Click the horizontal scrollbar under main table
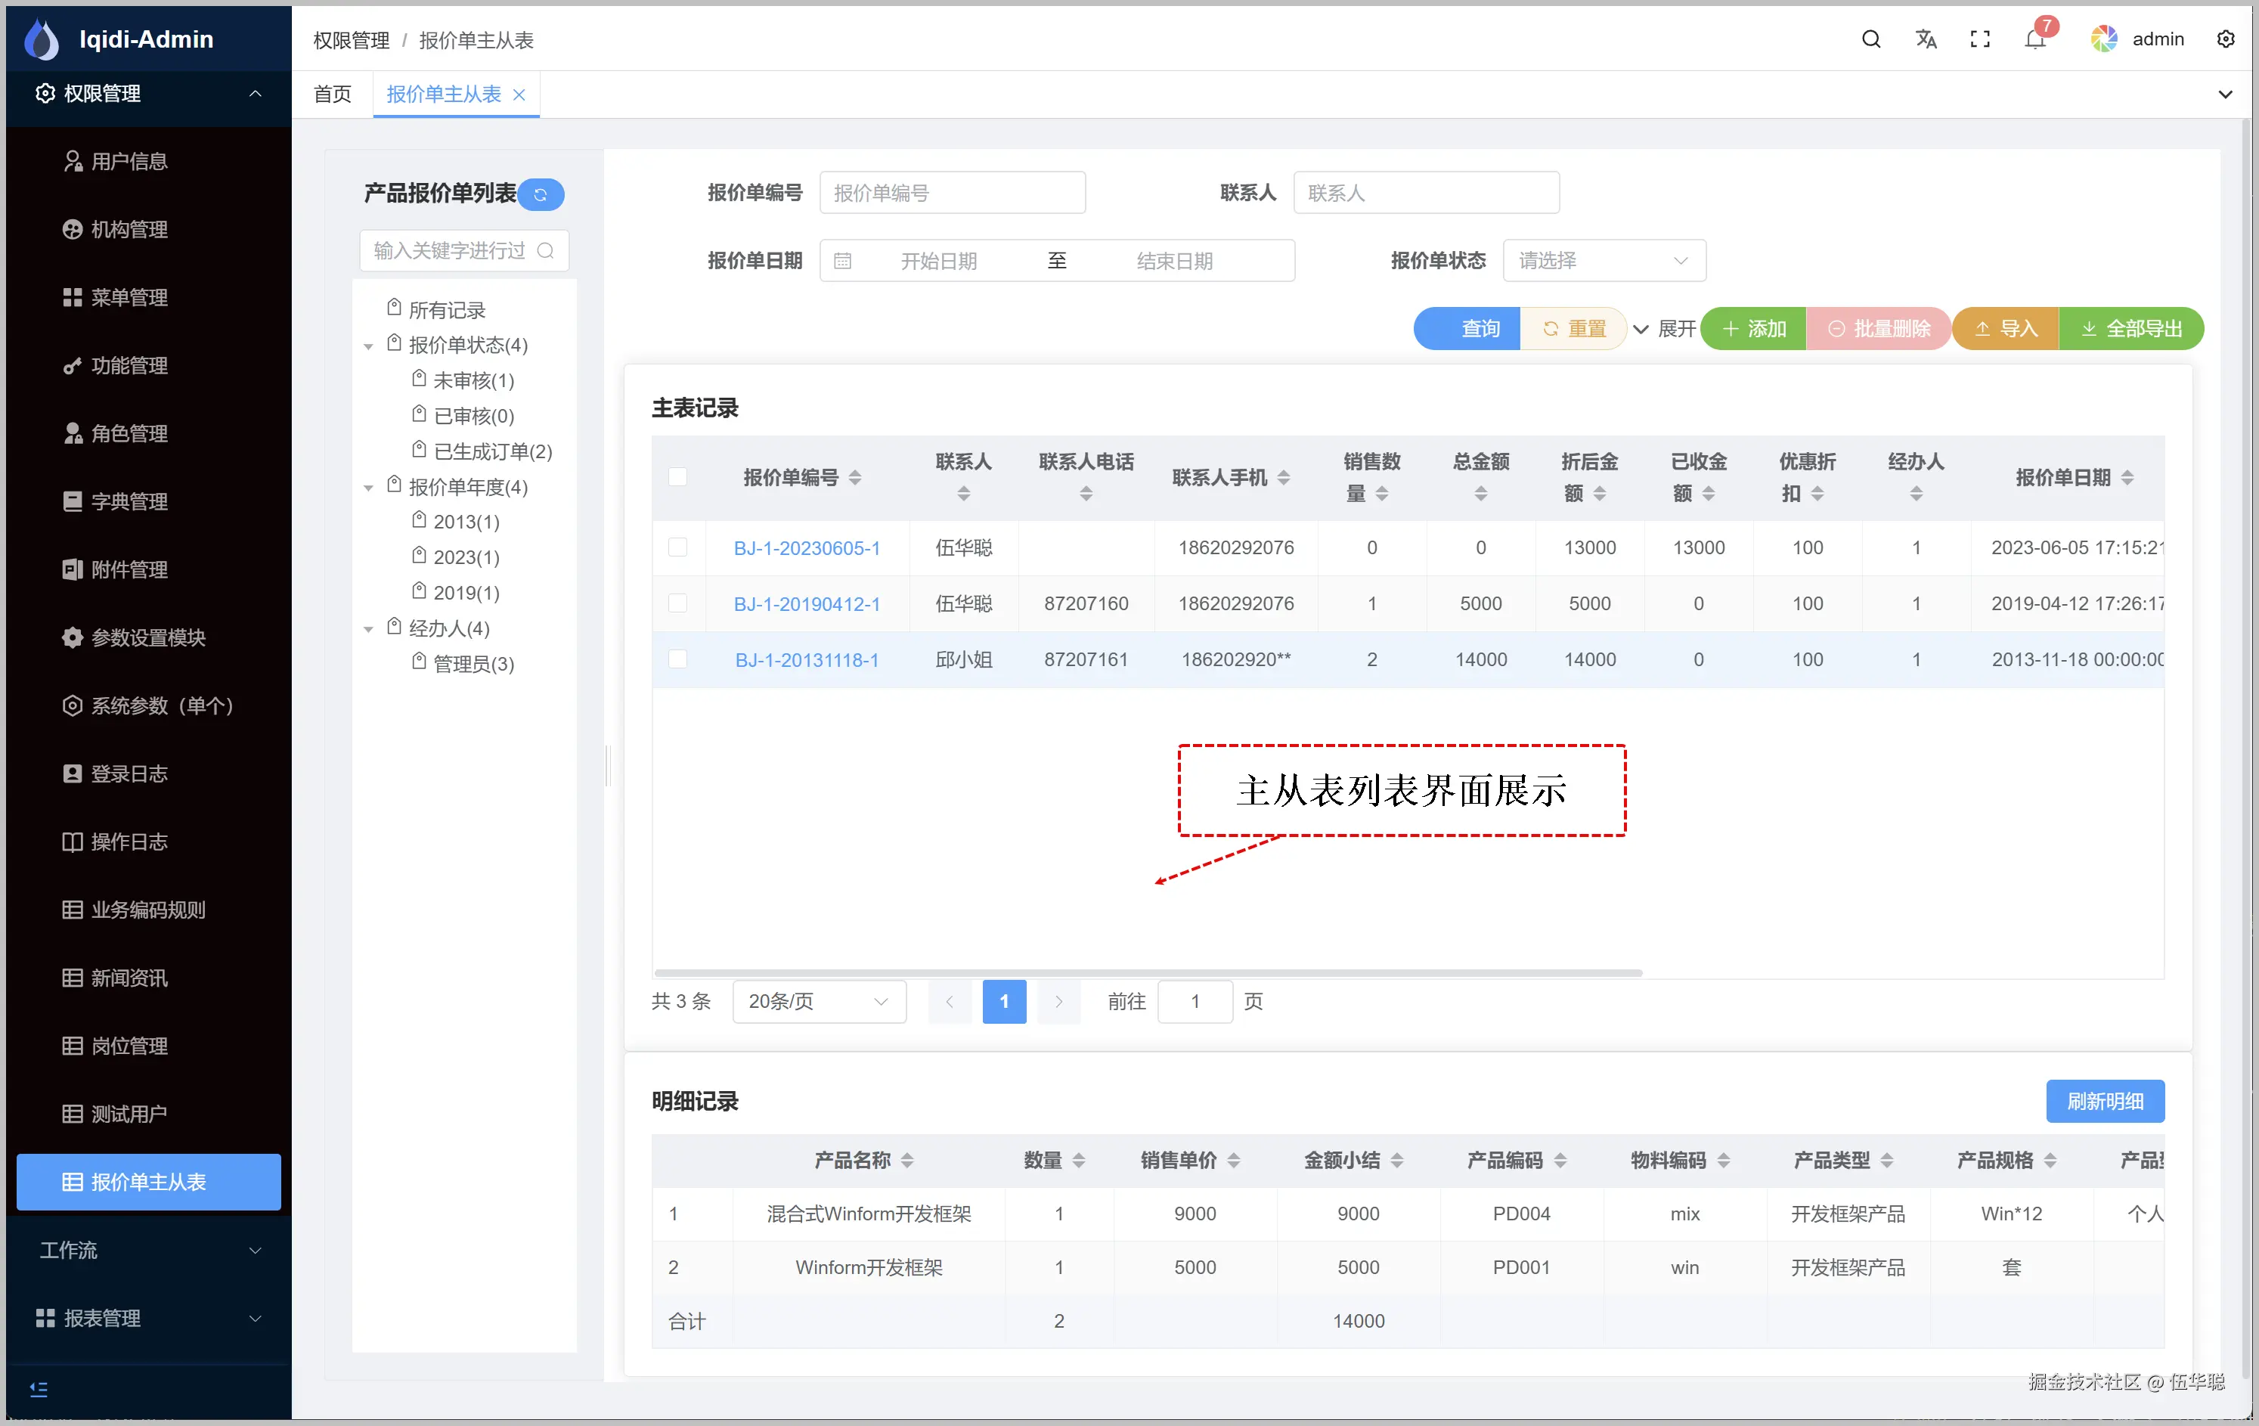The width and height of the screenshot is (2259, 1426). click(x=1146, y=973)
